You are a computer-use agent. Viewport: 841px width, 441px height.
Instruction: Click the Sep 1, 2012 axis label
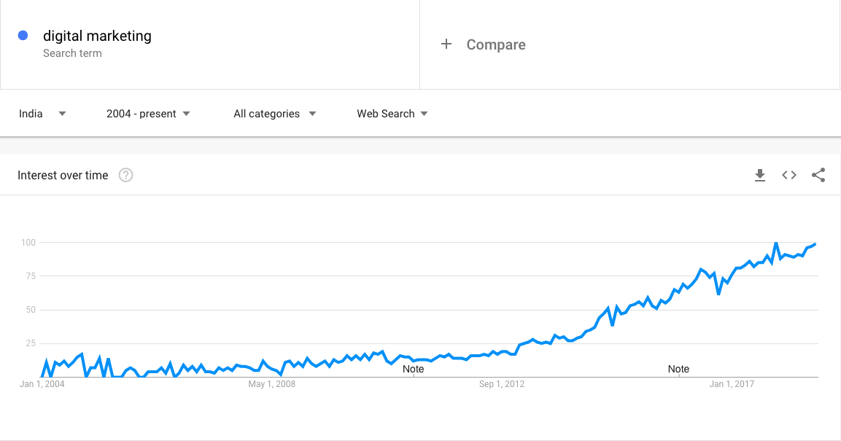[502, 383]
